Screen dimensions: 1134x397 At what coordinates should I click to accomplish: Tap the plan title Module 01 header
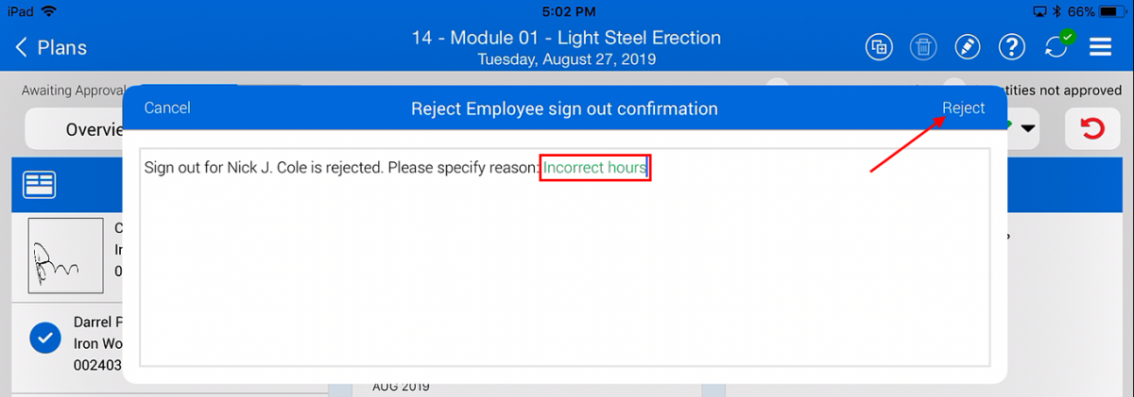(566, 39)
